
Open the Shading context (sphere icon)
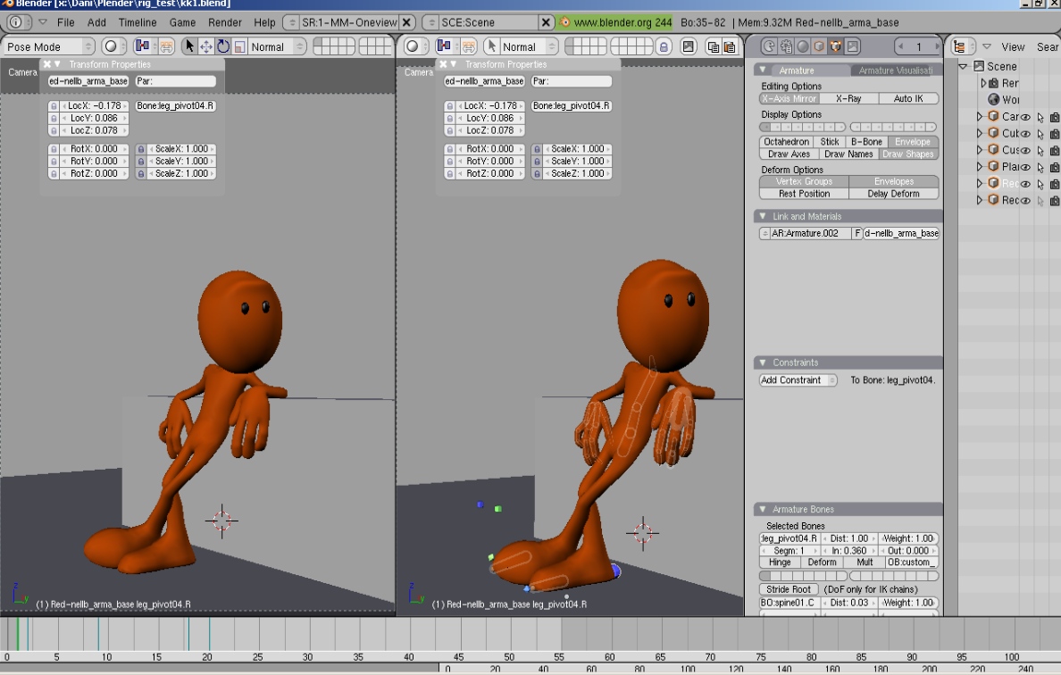tap(803, 46)
